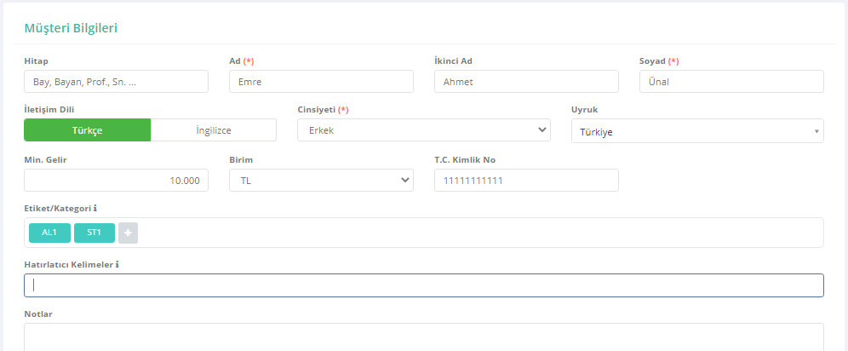
Task: Click inside the Notlar text area
Action: tap(424, 337)
